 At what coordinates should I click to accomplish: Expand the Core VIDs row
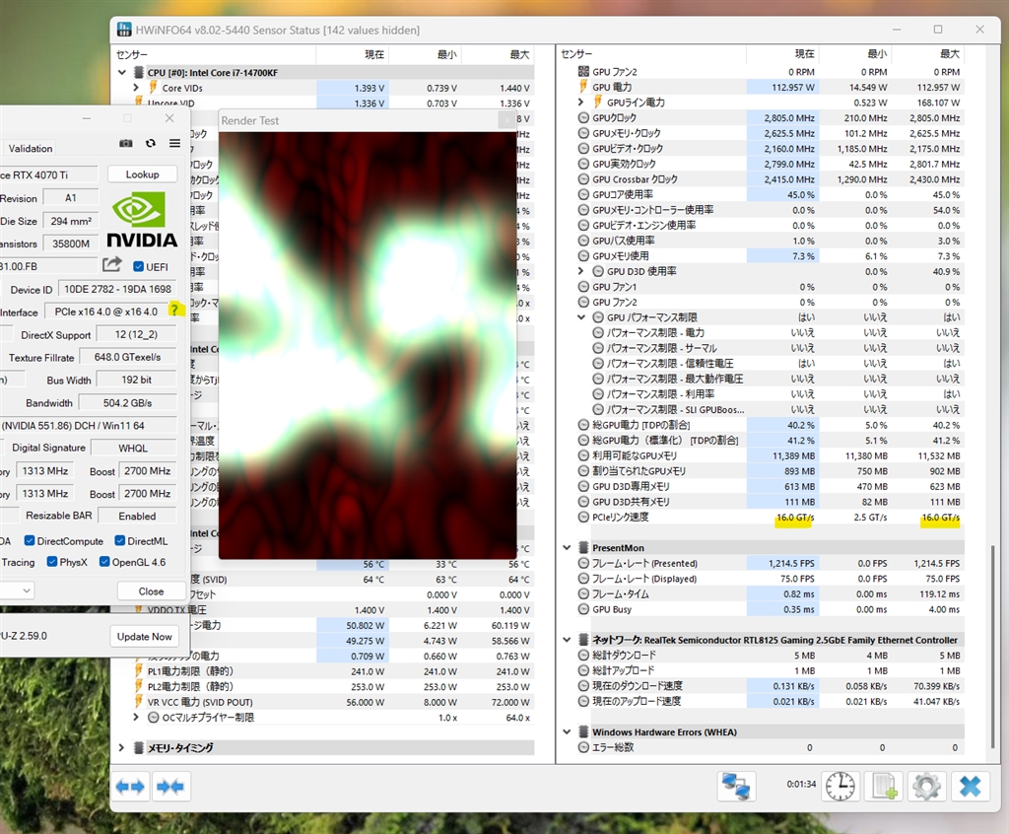136,88
